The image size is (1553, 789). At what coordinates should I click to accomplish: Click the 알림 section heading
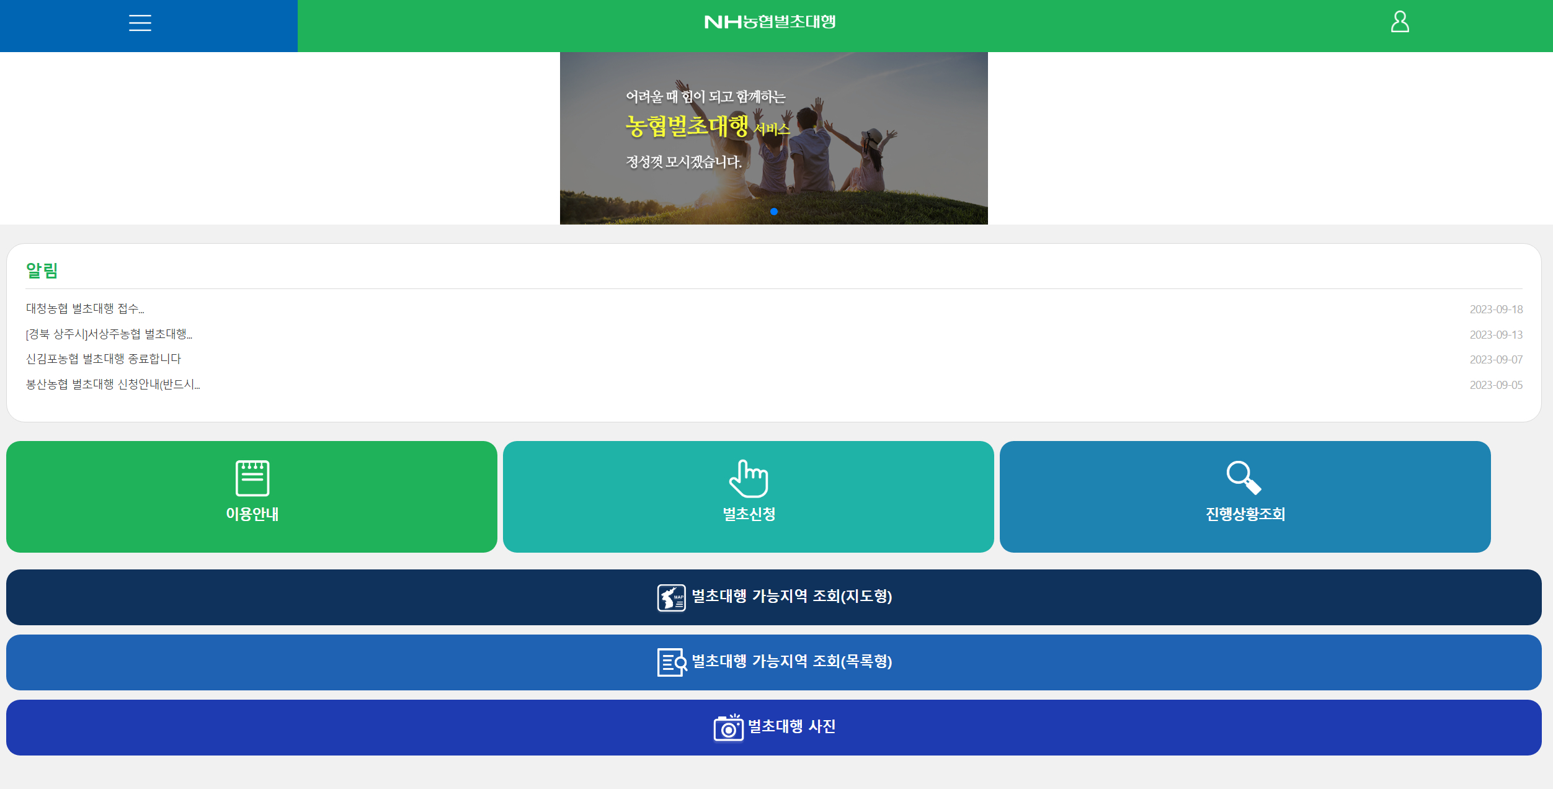[x=42, y=270]
